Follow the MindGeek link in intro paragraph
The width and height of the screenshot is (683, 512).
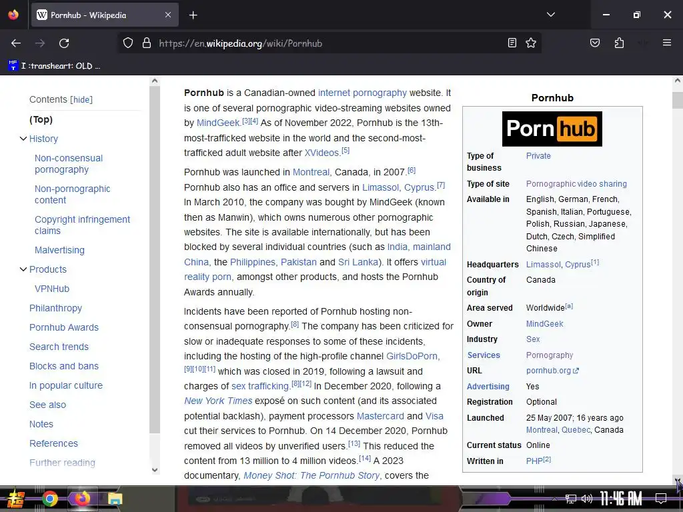pyautogui.click(x=218, y=123)
